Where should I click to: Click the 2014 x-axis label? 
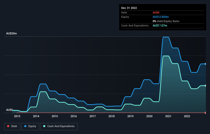coord(36,116)
